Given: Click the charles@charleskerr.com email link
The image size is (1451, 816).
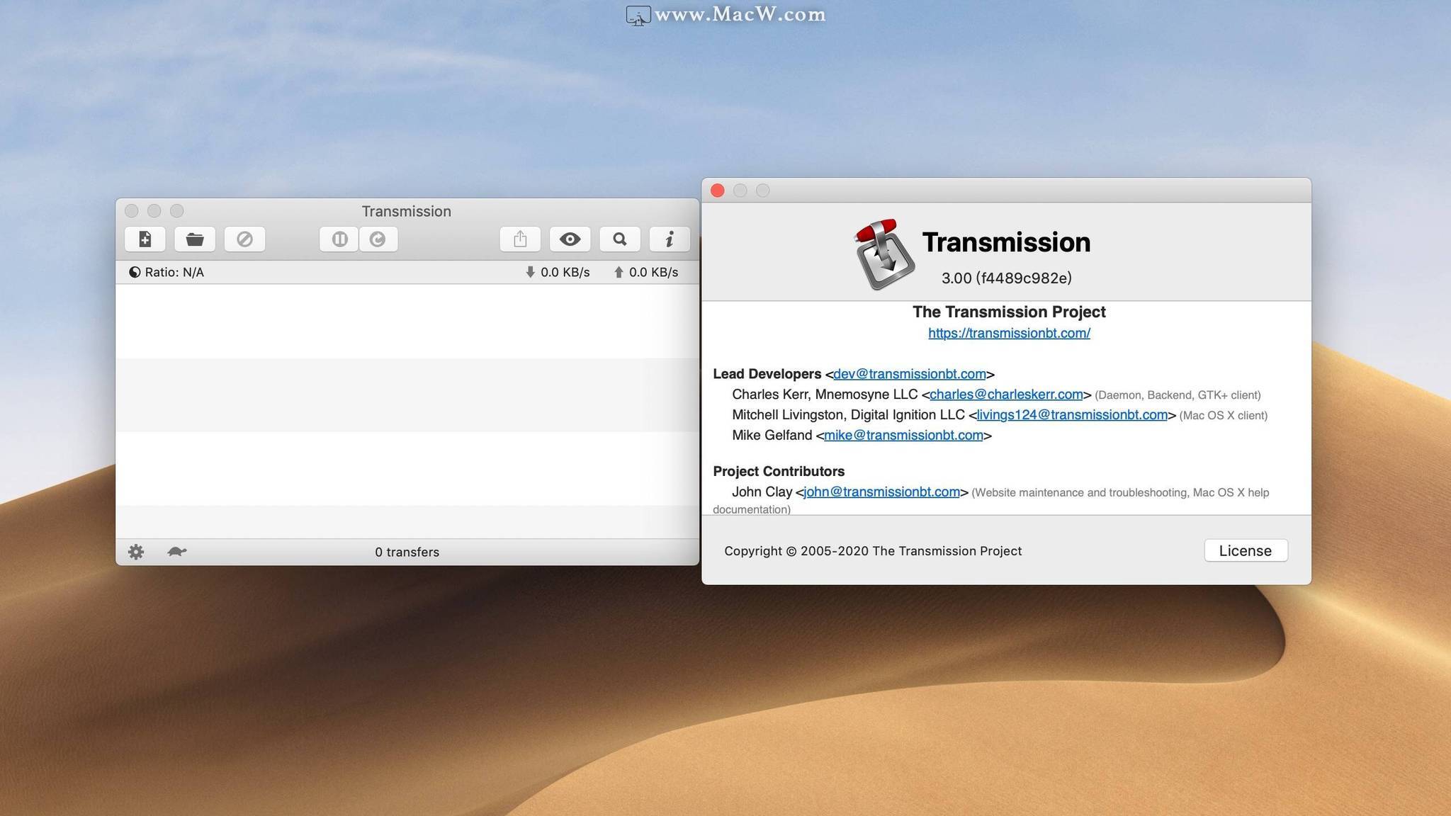Looking at the screenshot, I should coord(1006,395).
